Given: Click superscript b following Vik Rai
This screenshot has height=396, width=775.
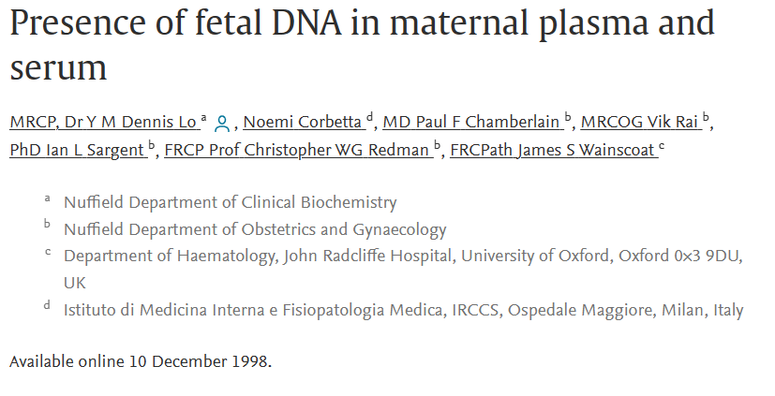Looking at the screenshot, I should (x=706, y=117).
